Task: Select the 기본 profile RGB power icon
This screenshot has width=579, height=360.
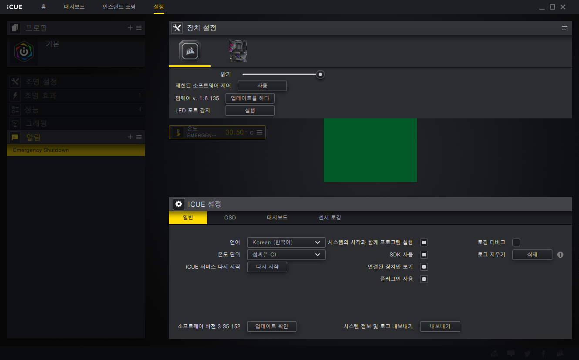Action: tap(24, 51)
